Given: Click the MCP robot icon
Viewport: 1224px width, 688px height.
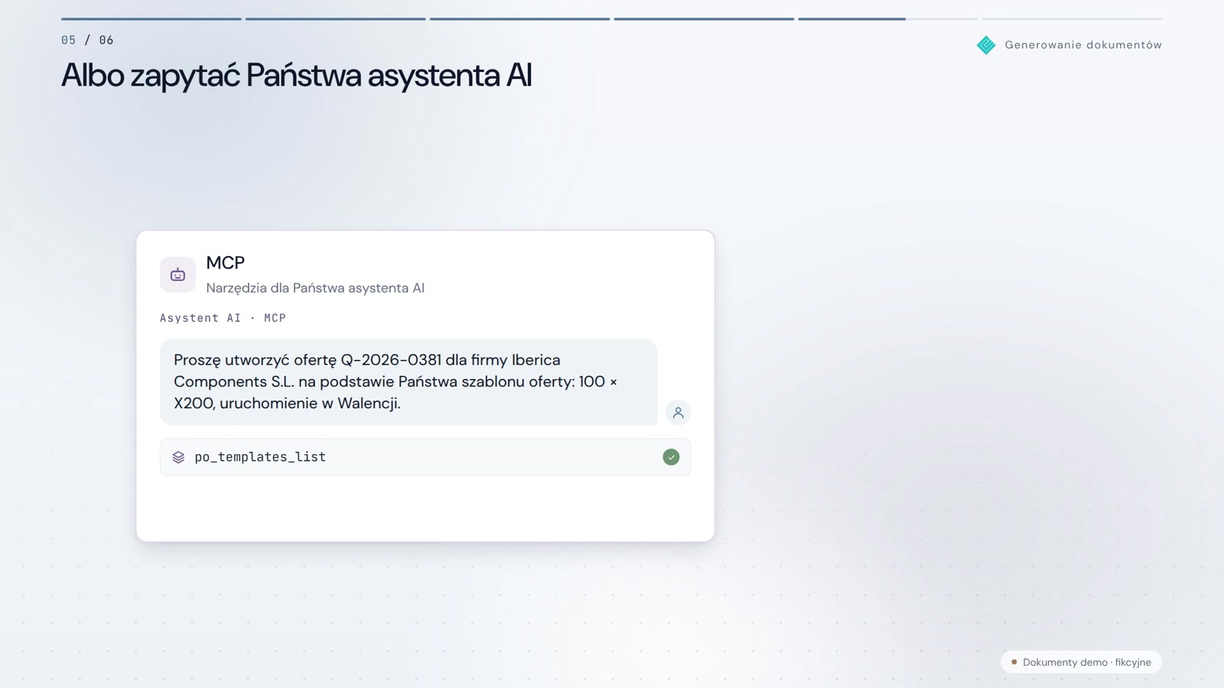Looking at the screenshot, I should coord(177,274).
